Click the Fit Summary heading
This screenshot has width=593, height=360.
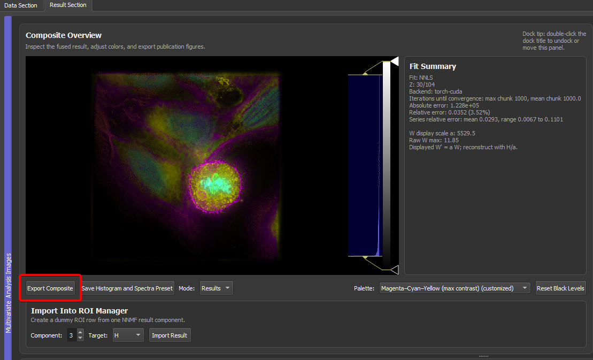(x=433, y=66)
